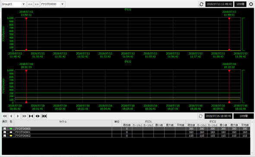Click the next group >> button
255x157 pixels.
(37, 4)
